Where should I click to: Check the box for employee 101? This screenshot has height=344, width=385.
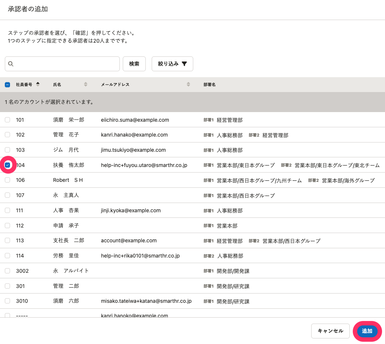click(x=7, y=119)
